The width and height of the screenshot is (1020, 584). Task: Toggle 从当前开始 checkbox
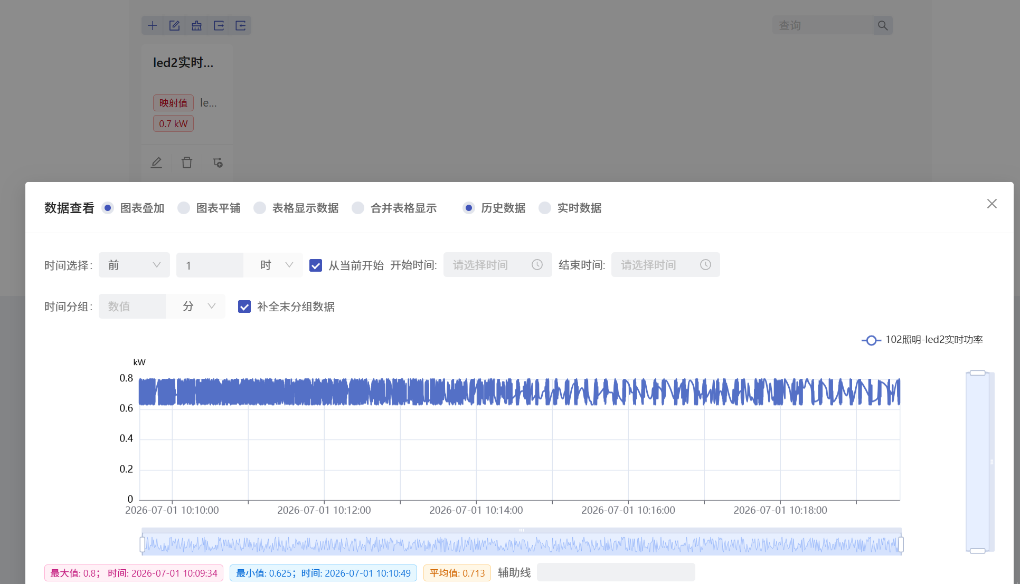click(x=316, y=265)
